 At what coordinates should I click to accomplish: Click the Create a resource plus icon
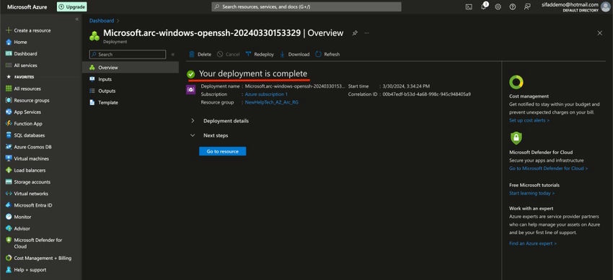tap(9, 30)
